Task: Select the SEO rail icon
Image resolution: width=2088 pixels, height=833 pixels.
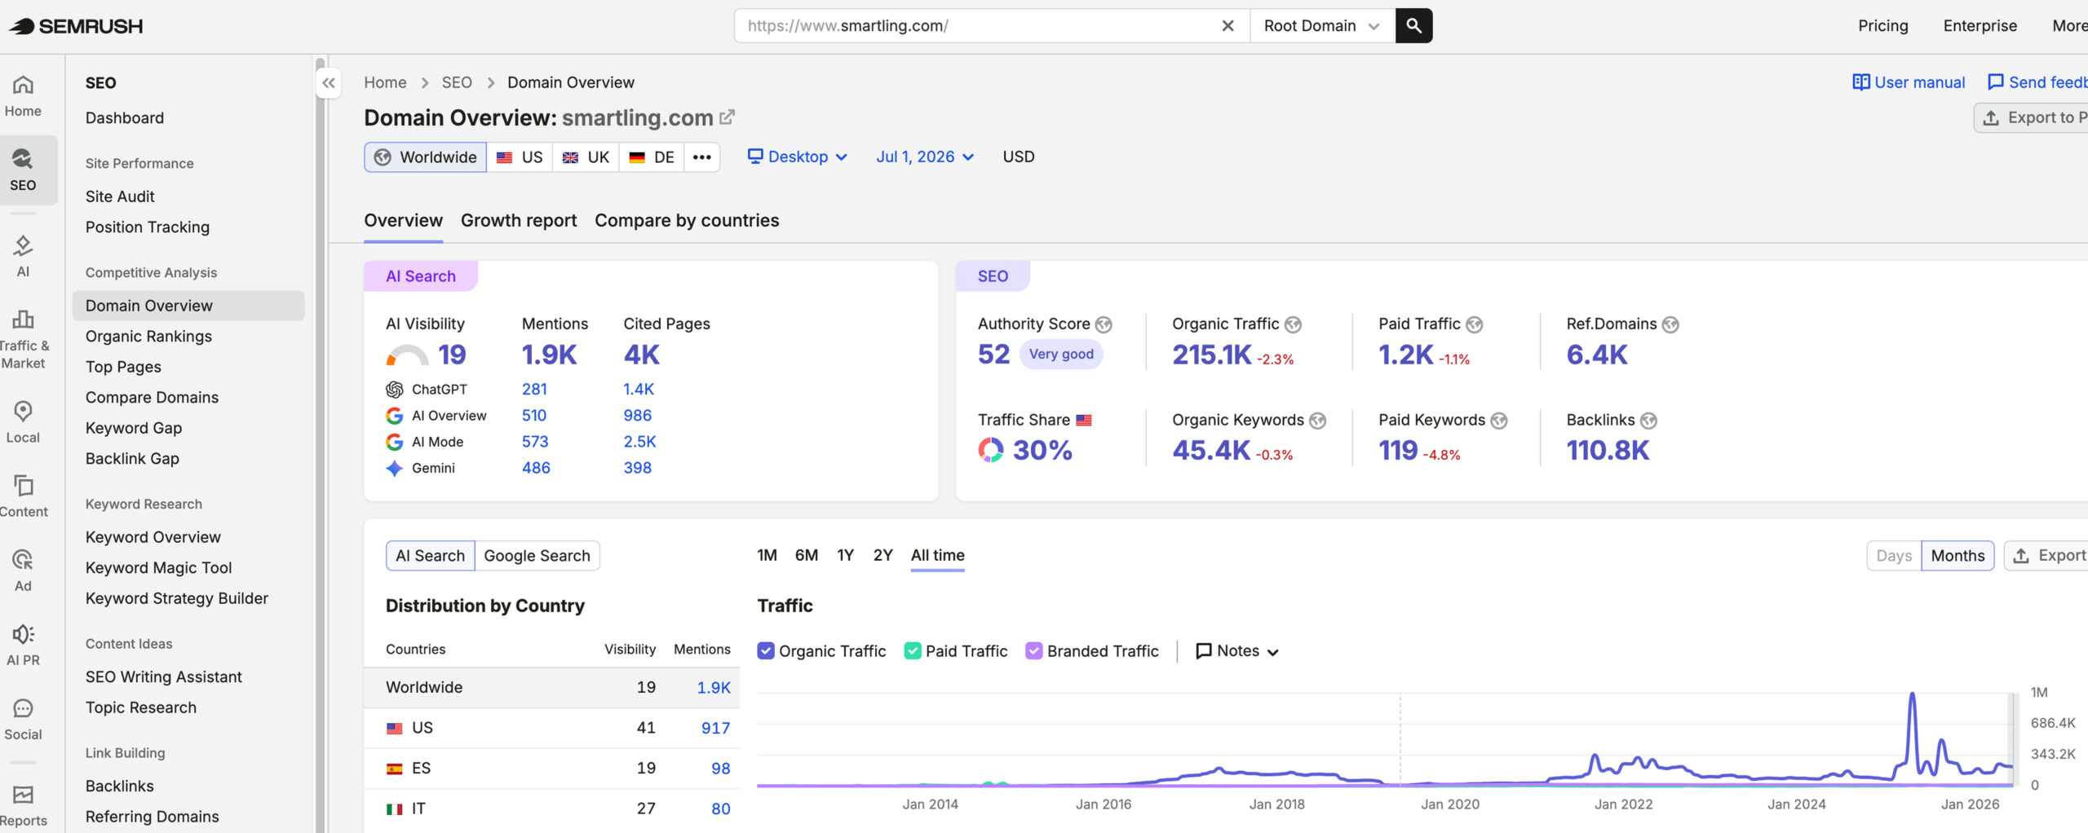Action: click(23, 158)
